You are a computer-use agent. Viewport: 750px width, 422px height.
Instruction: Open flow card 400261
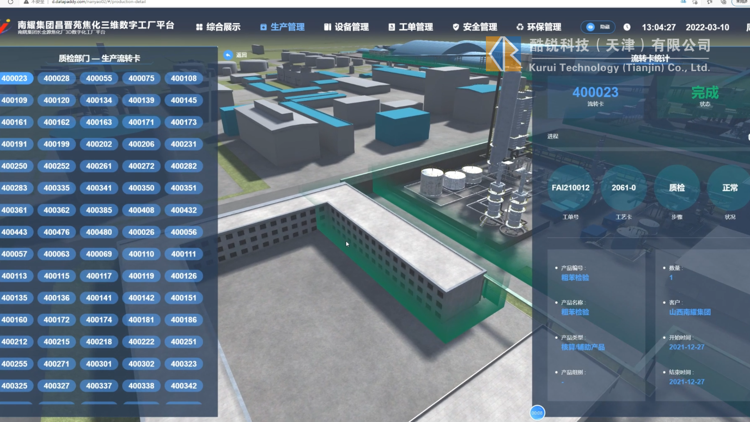(99, 166)
